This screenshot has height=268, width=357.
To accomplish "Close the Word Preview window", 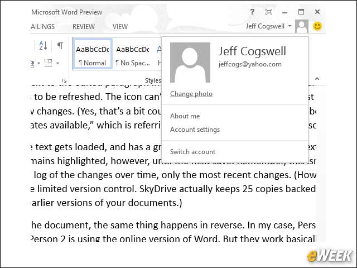I will (x=317, y=12).
